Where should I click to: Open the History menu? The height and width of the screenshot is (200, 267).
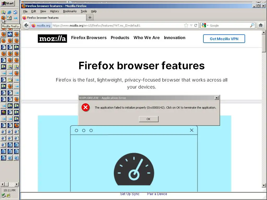pyautogui.click(x=54, y=11)
